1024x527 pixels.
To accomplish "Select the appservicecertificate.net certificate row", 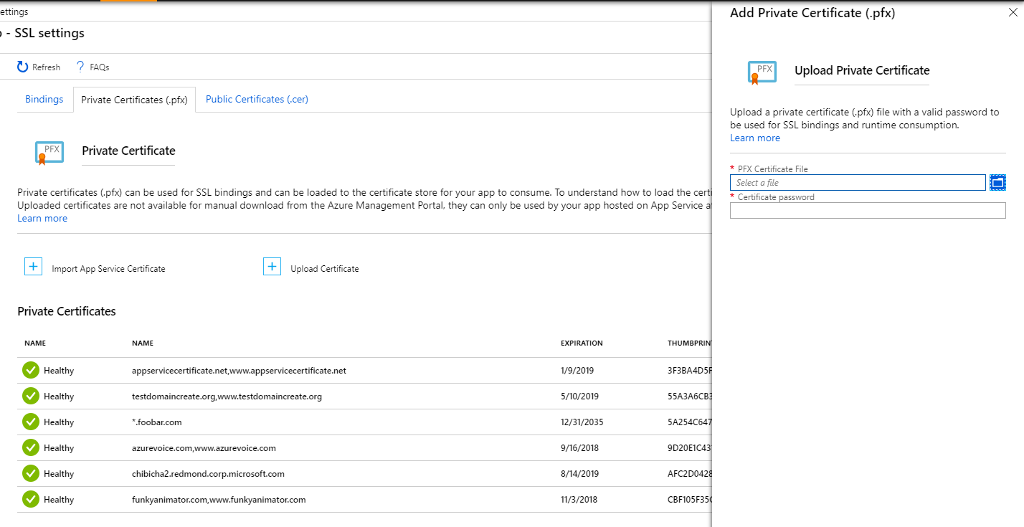I will point(239,371).
